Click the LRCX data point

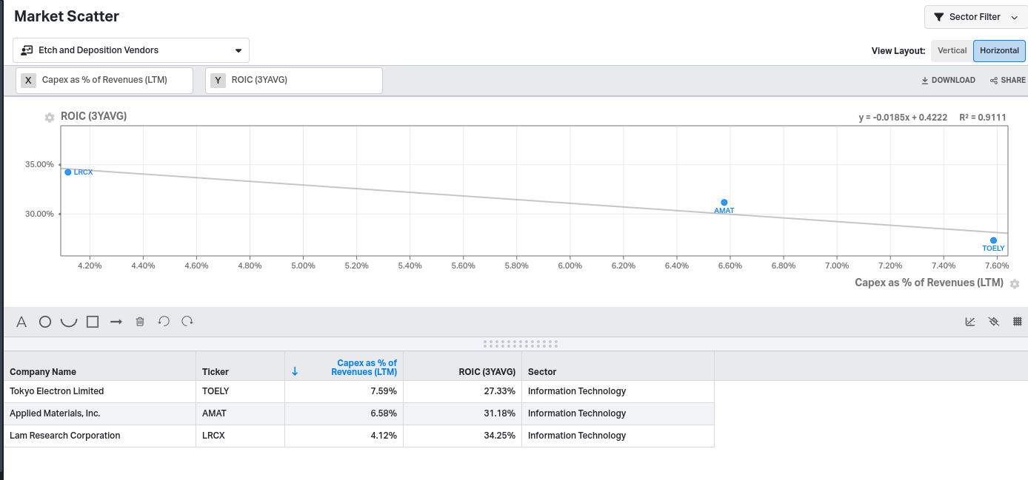pos(68,172)
